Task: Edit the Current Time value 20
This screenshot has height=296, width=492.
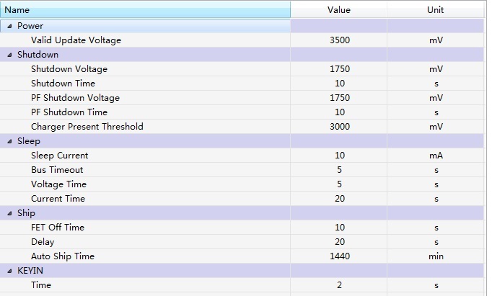Action: tap(339, 199)
